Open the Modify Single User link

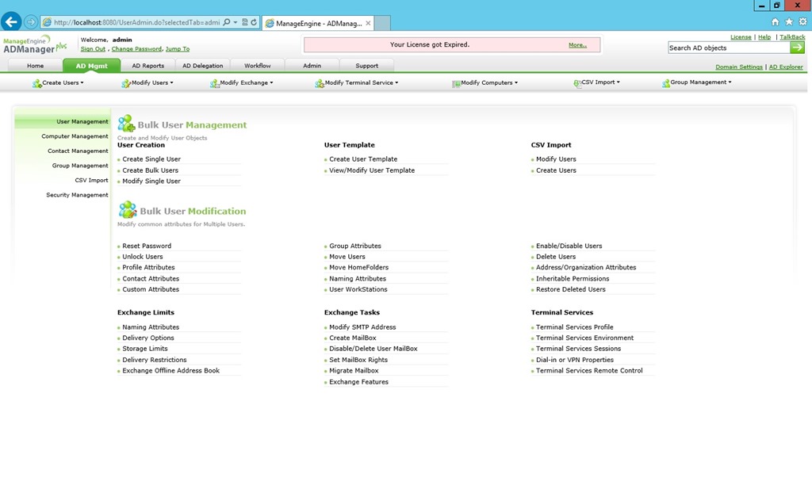click(151, 181)
